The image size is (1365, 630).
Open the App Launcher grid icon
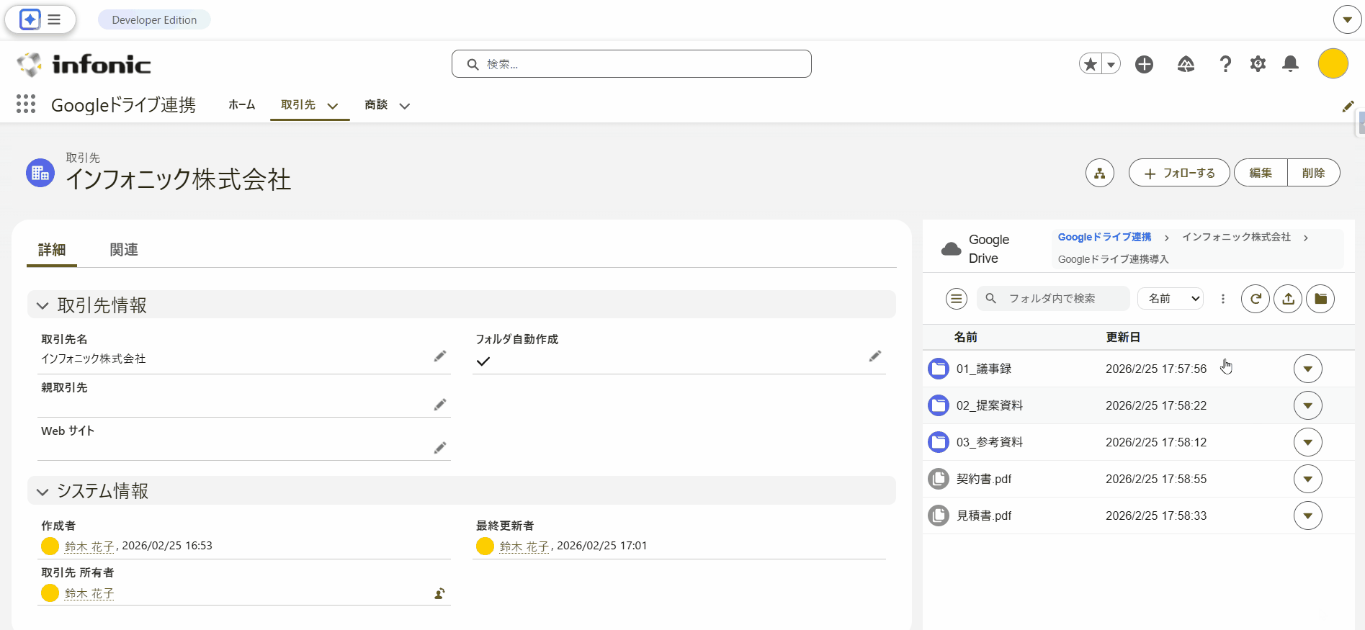(x=26, y=104)
